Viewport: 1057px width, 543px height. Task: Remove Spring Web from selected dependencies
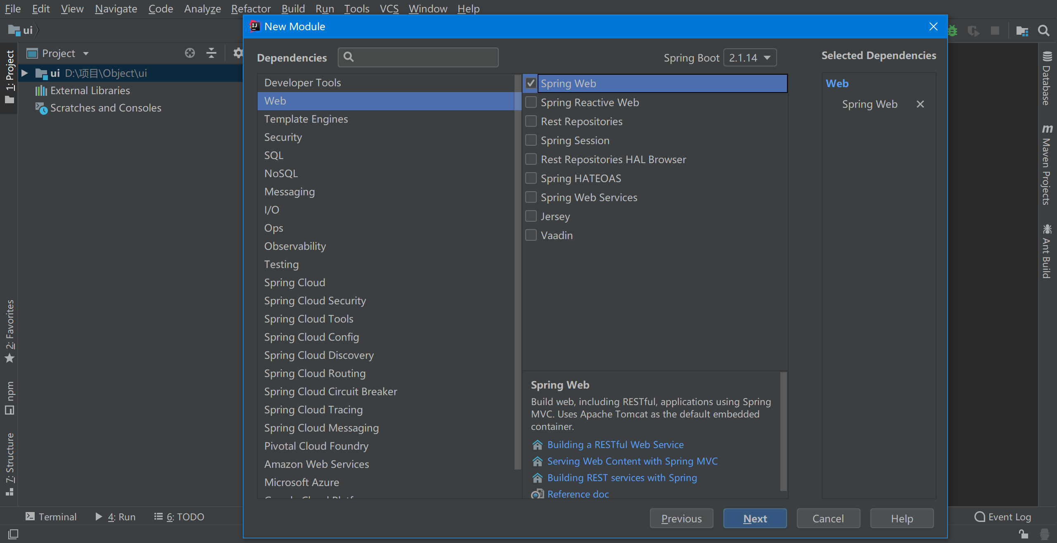(x=920, y=104)
